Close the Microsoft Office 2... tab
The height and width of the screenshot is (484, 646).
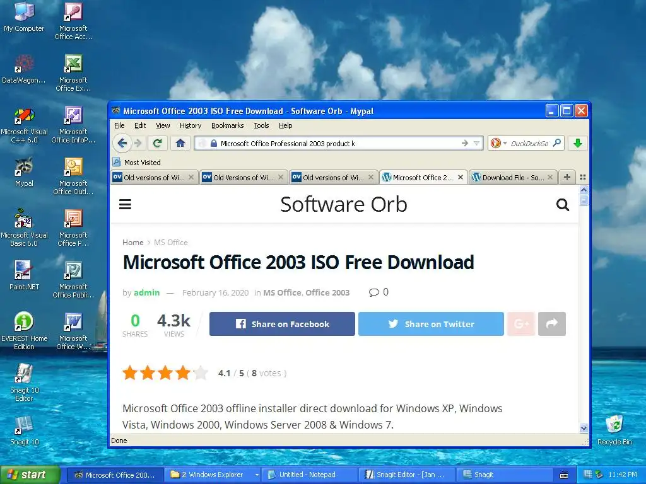[461, 177]
